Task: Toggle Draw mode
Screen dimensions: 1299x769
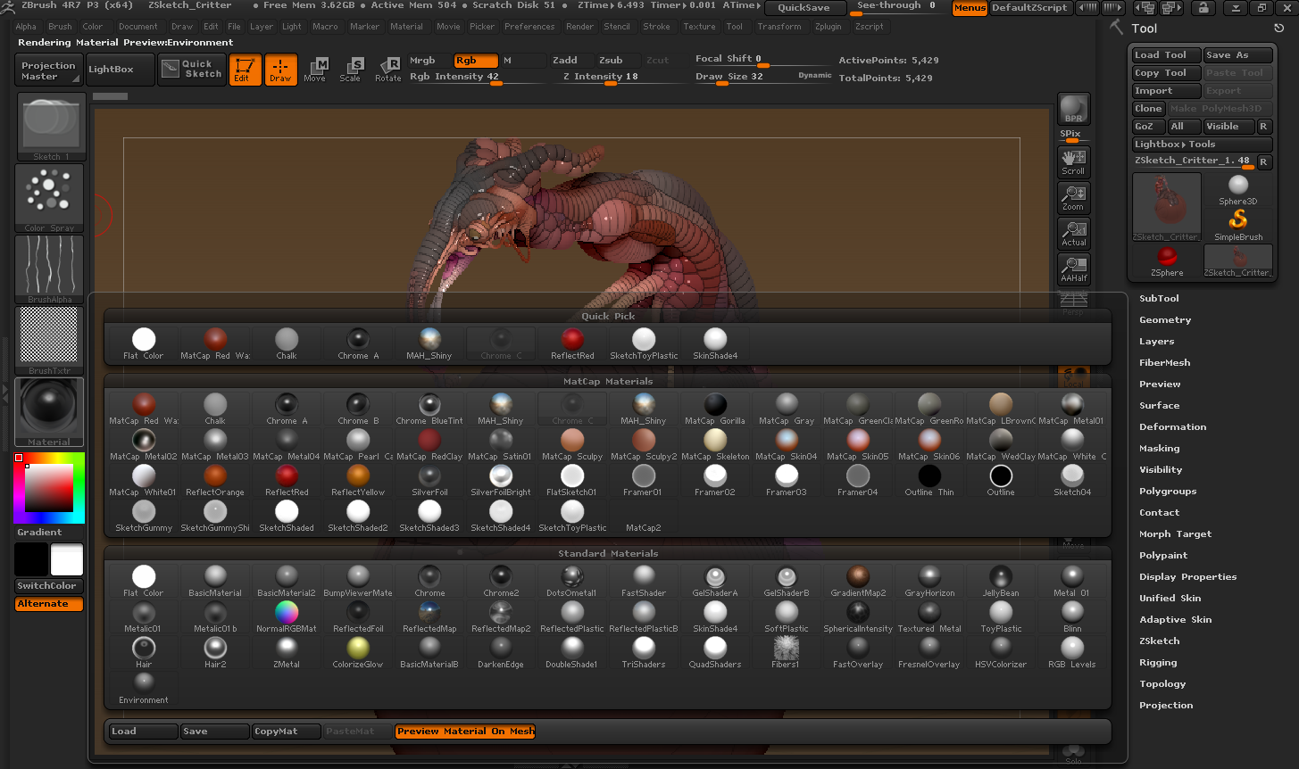Action: point(280,70)
